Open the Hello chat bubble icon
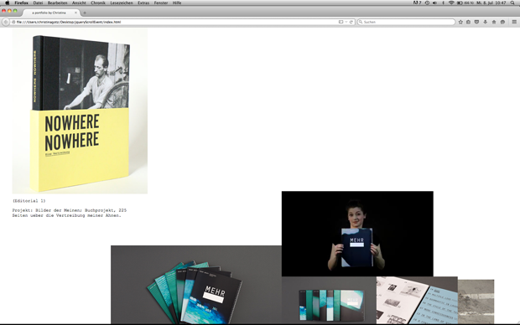520x325 pixels. (x=502, y=22)
